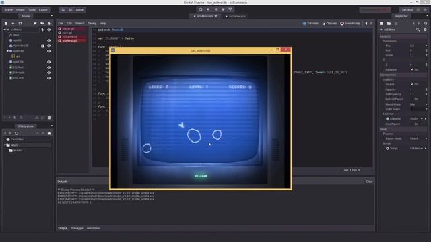This screenshot has height=242, width=431.
Task: Click the FileSystem favorite star icon
Action: click(49, 133)
